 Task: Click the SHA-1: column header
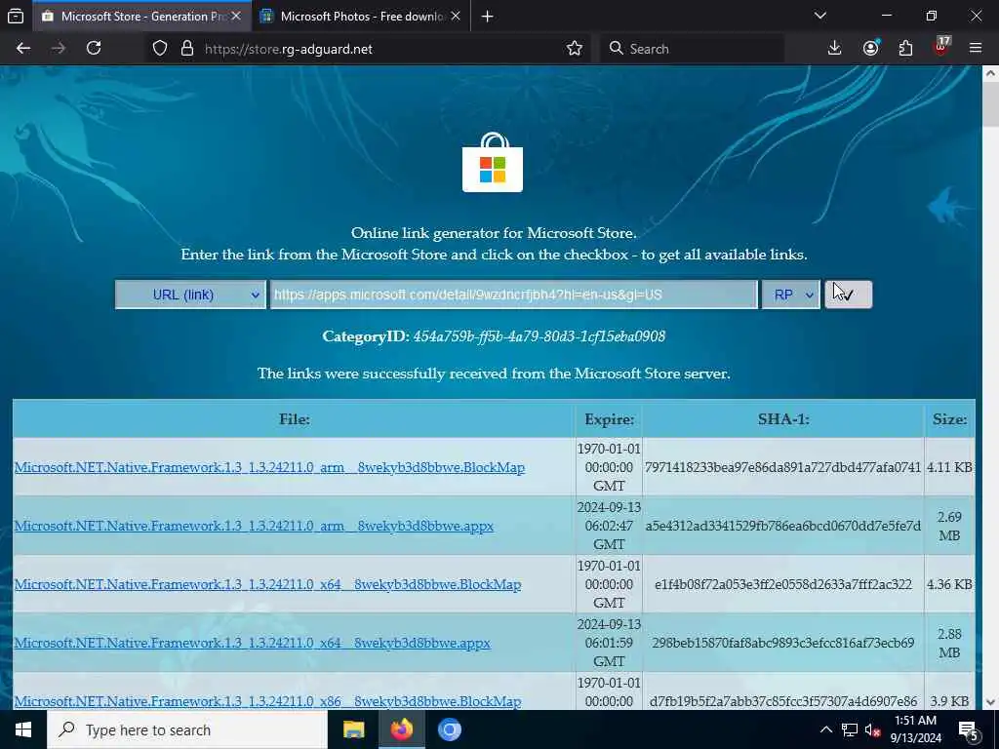coord(783,419)
